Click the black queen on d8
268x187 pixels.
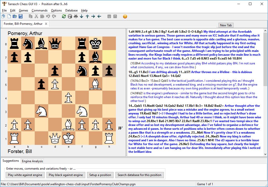(x=55, y=43)
